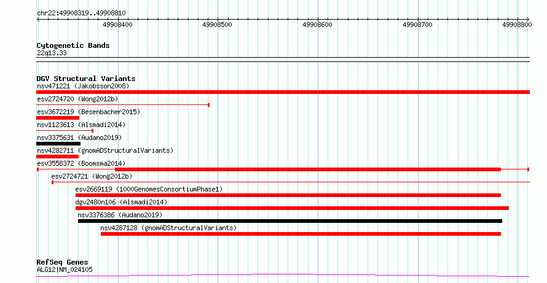Click nsv4282711 (gnomADStructuralVariants) label
The image size is (547, 283).
(x=105, y=150)
